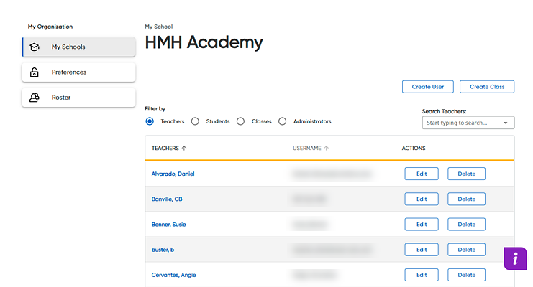
Task: Sort by Teachers column arrow
Action: (x=184, y=149)
